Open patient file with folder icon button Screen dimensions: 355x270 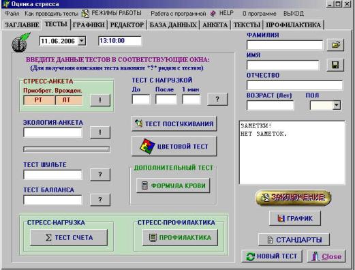335,45
